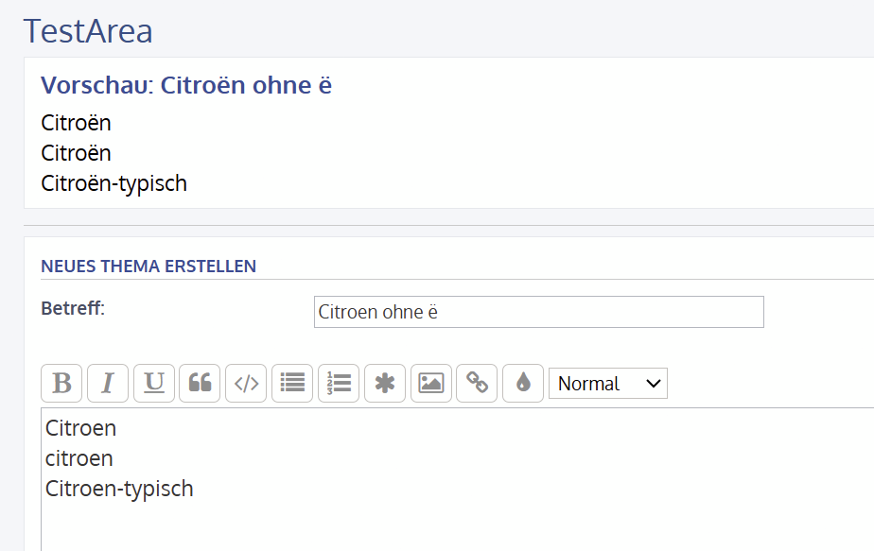
Task: Place cursor on "Citroen-typisch" line in the editor
Action: (119, 489)
